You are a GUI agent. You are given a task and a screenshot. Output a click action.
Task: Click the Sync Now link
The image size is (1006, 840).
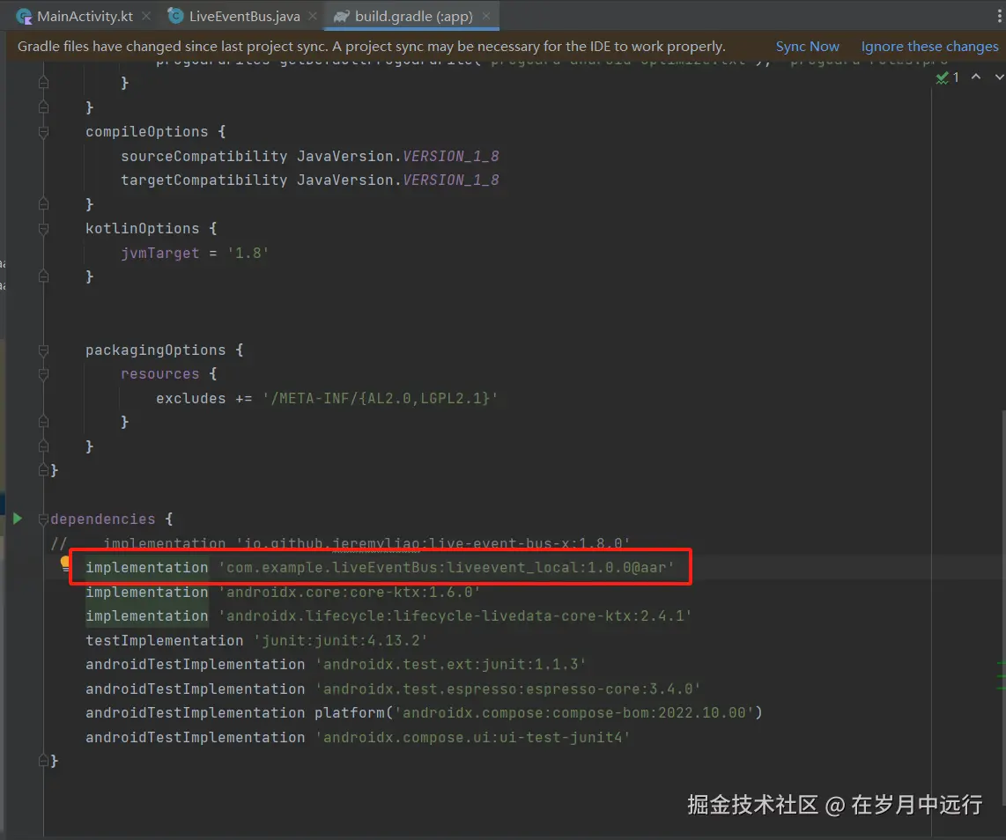pos(807,46)
